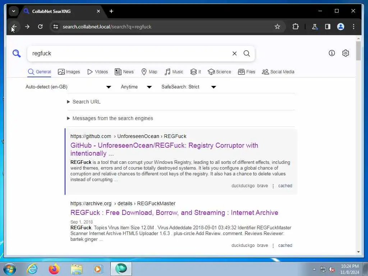The width and height of the screenshot is (368, 276).
Task: View site information icon in address bar
Action: point(56,27)
